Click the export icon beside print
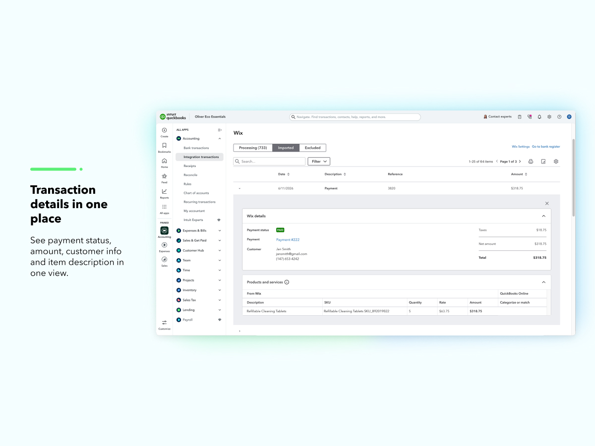Viewport: 595px width, 446px height. (543, 162)
